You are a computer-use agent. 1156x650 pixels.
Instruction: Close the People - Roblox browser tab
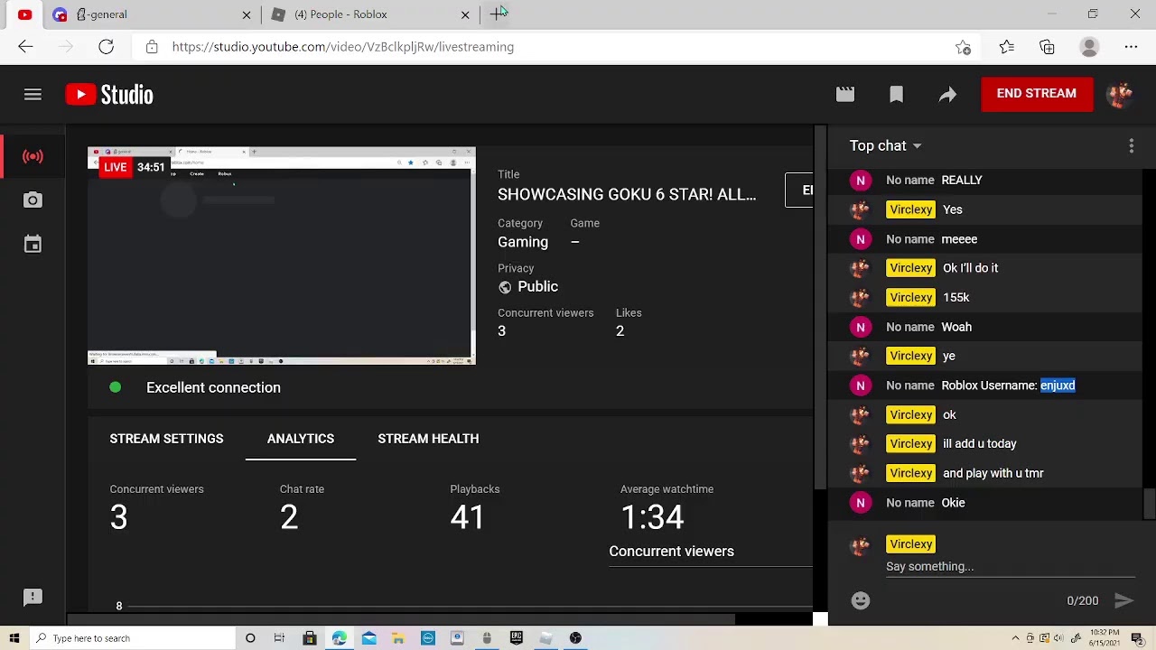click(465, 14)
